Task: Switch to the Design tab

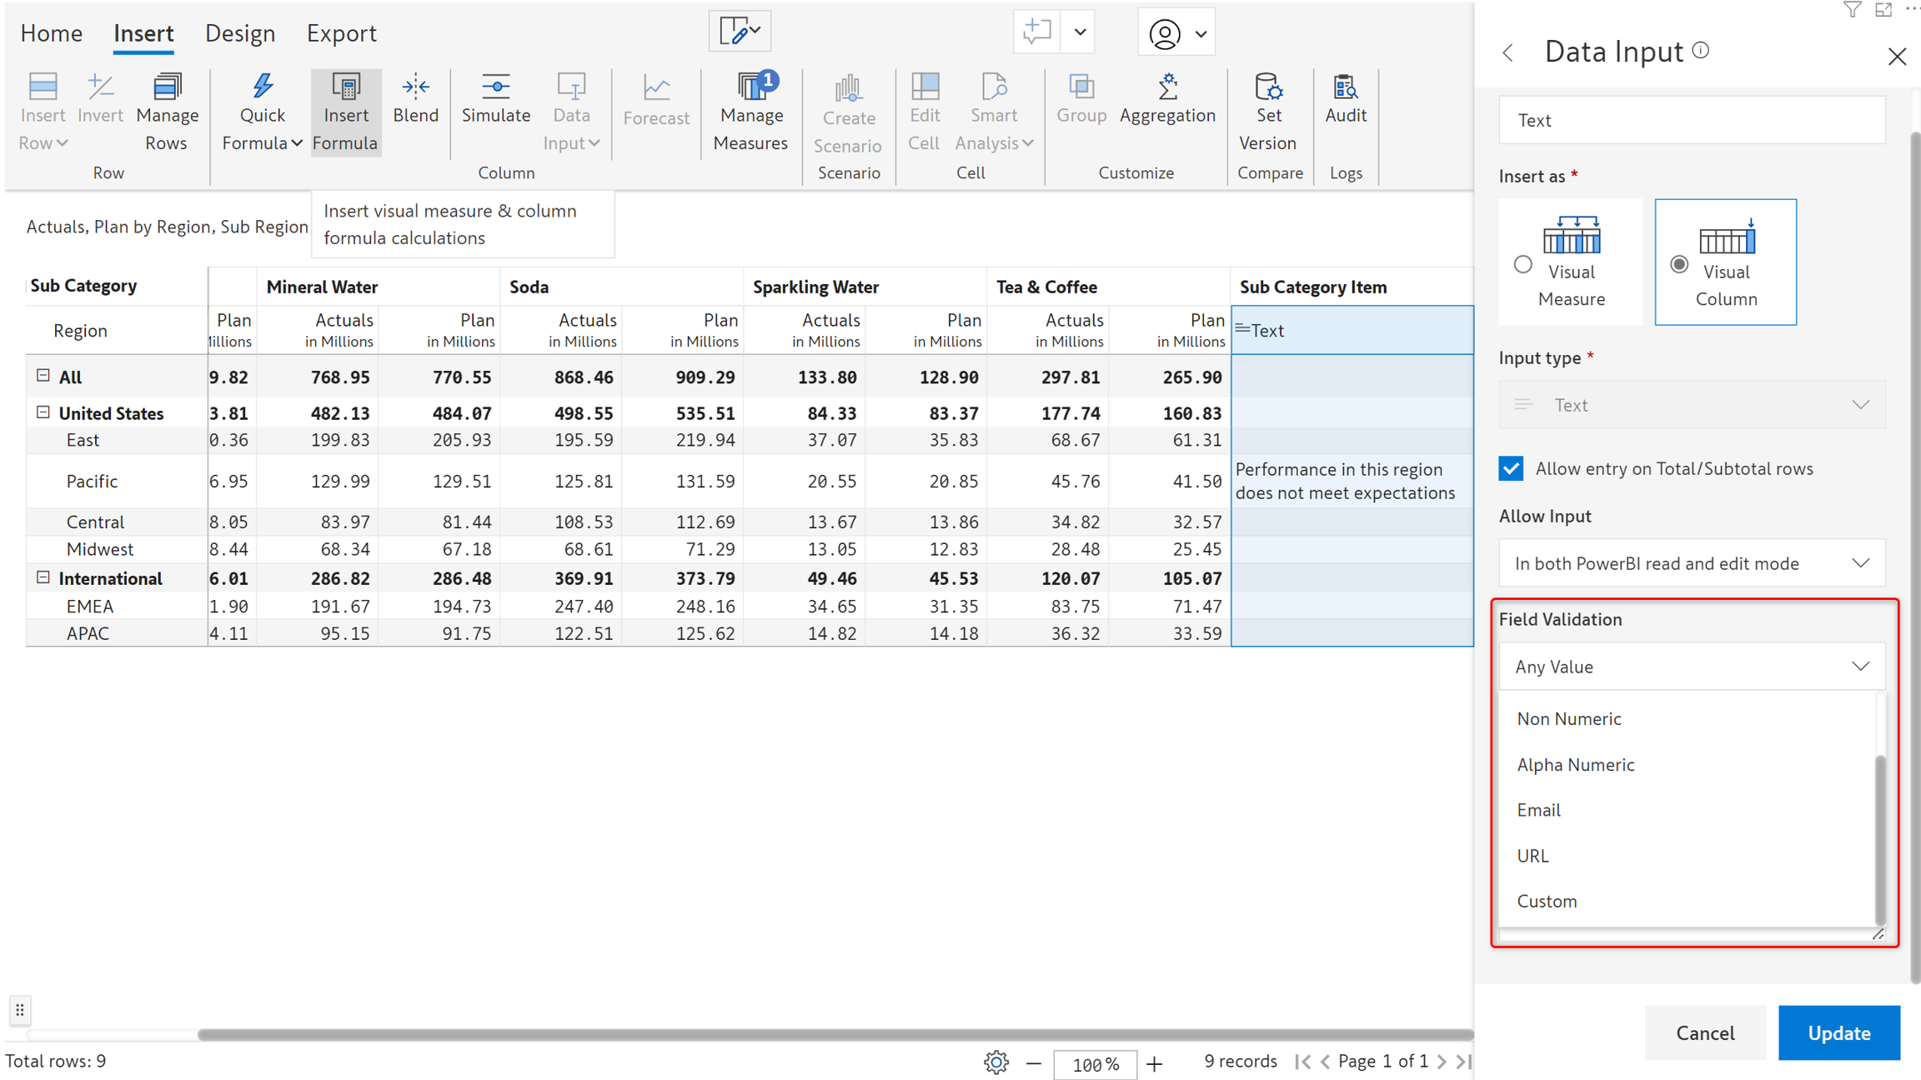Action: 239,33
